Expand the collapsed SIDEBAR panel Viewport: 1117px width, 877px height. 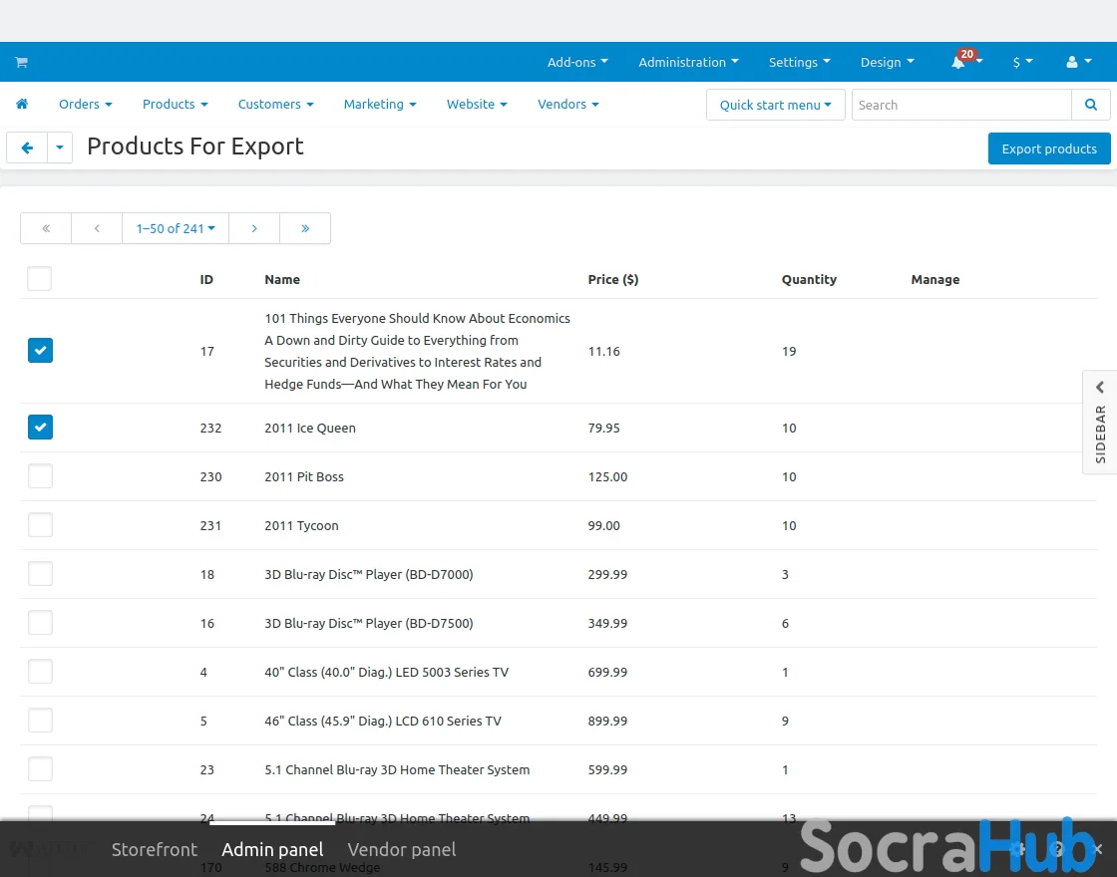(1100, 422)
